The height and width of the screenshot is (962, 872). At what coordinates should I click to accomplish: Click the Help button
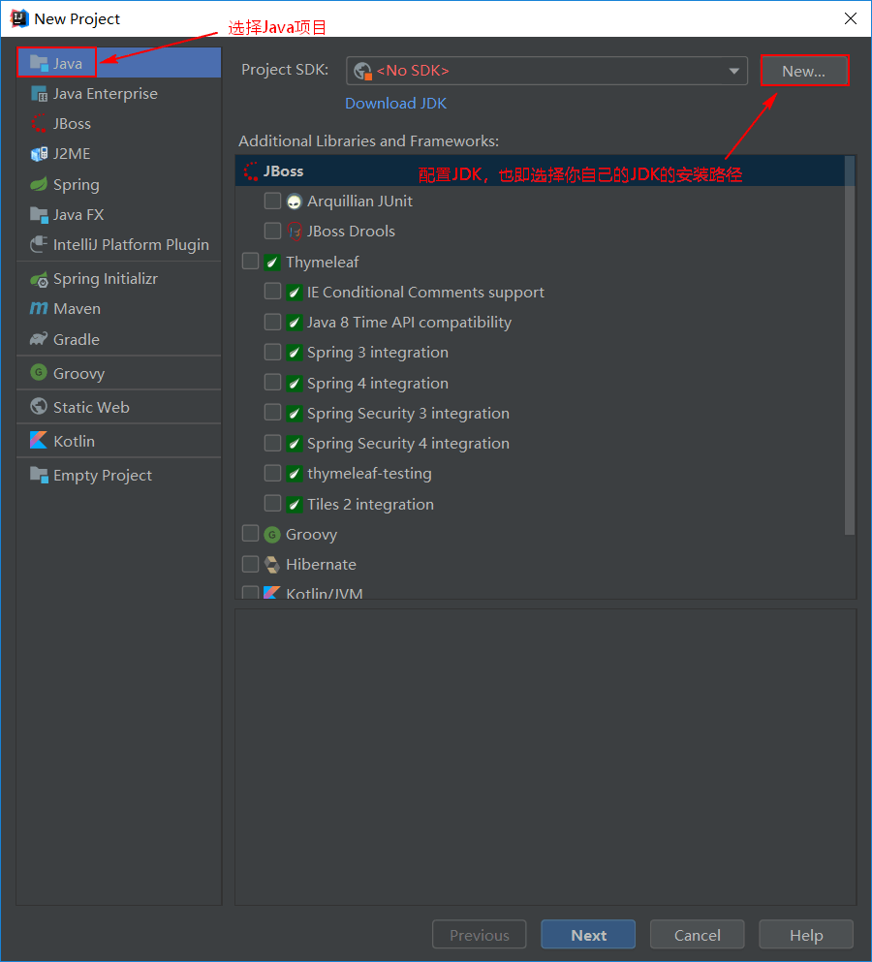806,935
